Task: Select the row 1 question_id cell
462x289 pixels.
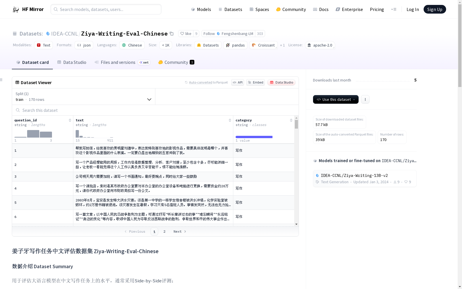Action: point(42,151)
